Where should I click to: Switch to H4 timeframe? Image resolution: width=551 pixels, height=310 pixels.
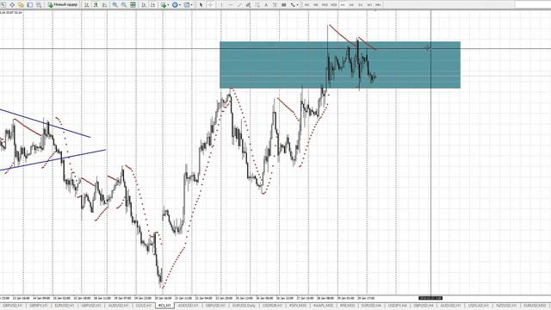click(x=351, y=5)
